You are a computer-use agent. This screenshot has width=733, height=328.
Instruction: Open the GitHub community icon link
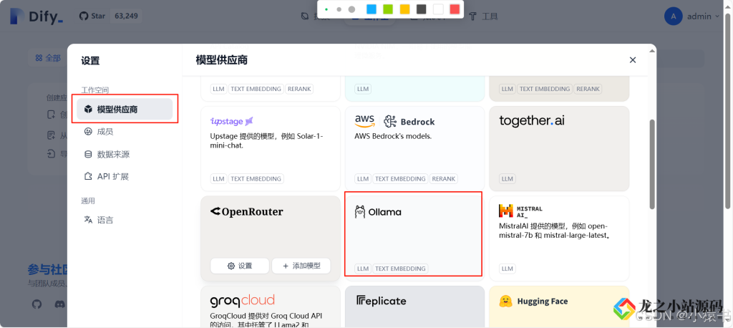click(x=37, y=304)
